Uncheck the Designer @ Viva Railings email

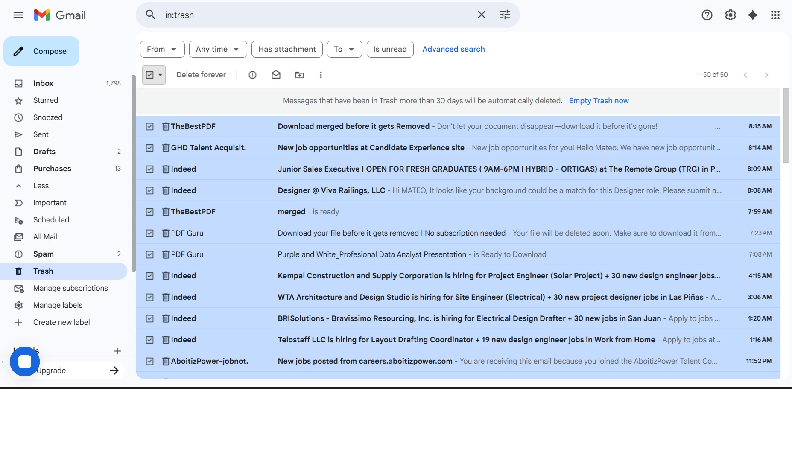click(149, 190)
